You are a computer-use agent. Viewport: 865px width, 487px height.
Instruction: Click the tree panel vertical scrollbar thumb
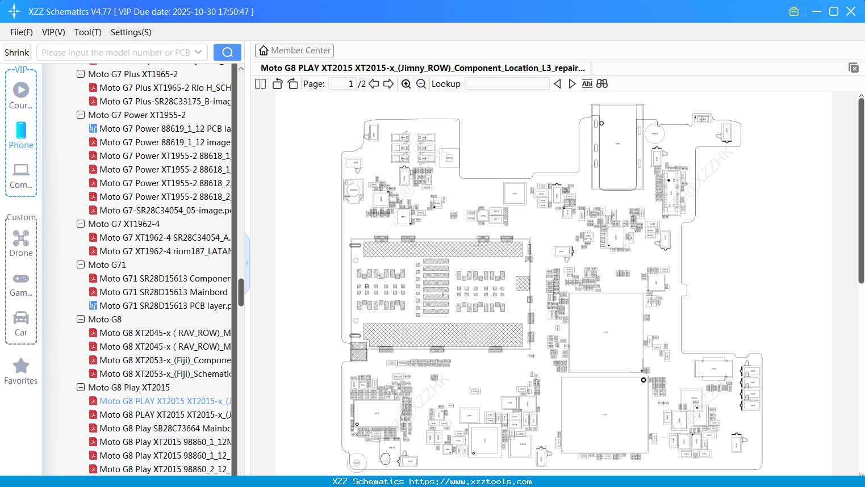(241, 292)
